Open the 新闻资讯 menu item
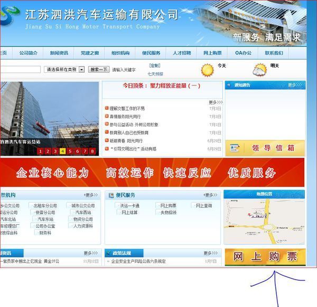 pyautogui.click(x=59, y=53)
